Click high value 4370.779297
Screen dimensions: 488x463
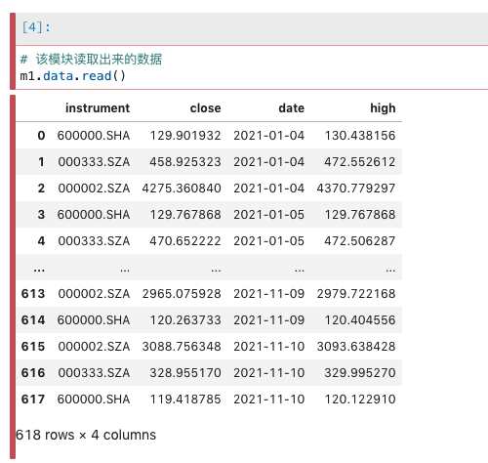coord(356,189)
